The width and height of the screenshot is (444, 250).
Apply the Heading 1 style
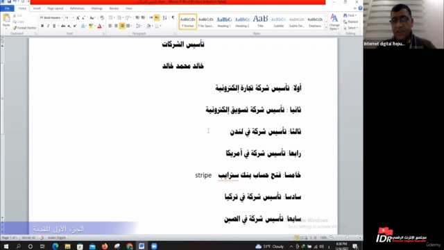pos(224,22)
